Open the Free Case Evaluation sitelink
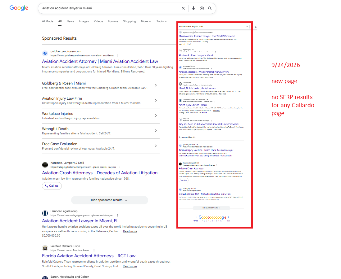Screen dimensions: 341x279 (x=60, y=144)
